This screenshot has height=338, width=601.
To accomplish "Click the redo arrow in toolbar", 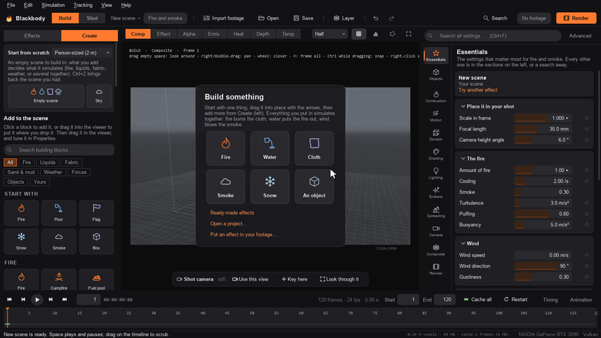I will pos(391,18).
